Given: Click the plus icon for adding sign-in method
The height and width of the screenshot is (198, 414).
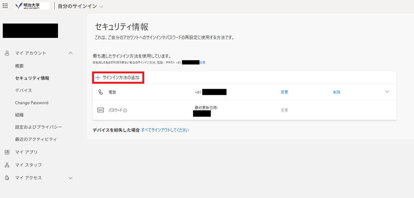Looking at the screenshot, I should click(x=98, y=78).
